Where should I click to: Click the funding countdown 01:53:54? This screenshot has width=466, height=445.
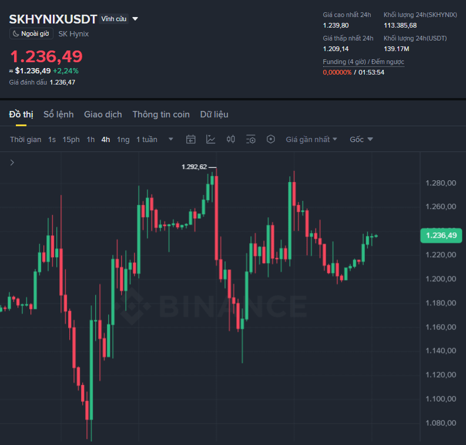pyautogui.click(x=371, y=72)
